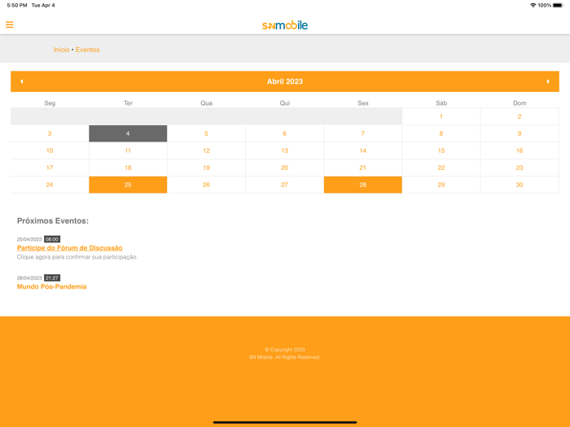Choose day 30 in the calendar

coord(520,185)
